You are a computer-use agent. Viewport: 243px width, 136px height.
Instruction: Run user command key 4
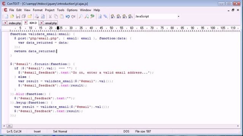click(130, 16)
